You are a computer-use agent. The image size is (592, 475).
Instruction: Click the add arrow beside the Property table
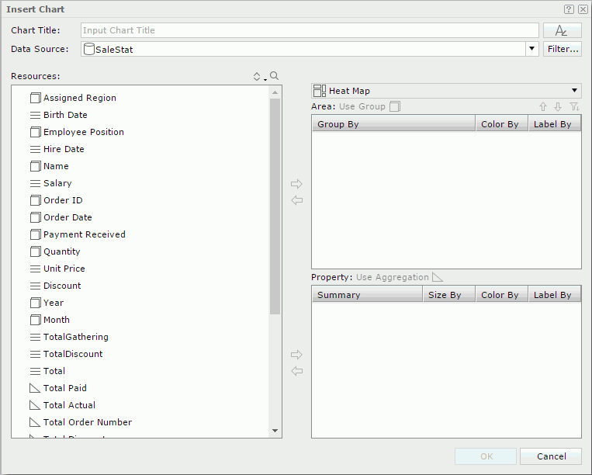click(x=296, y=355)
